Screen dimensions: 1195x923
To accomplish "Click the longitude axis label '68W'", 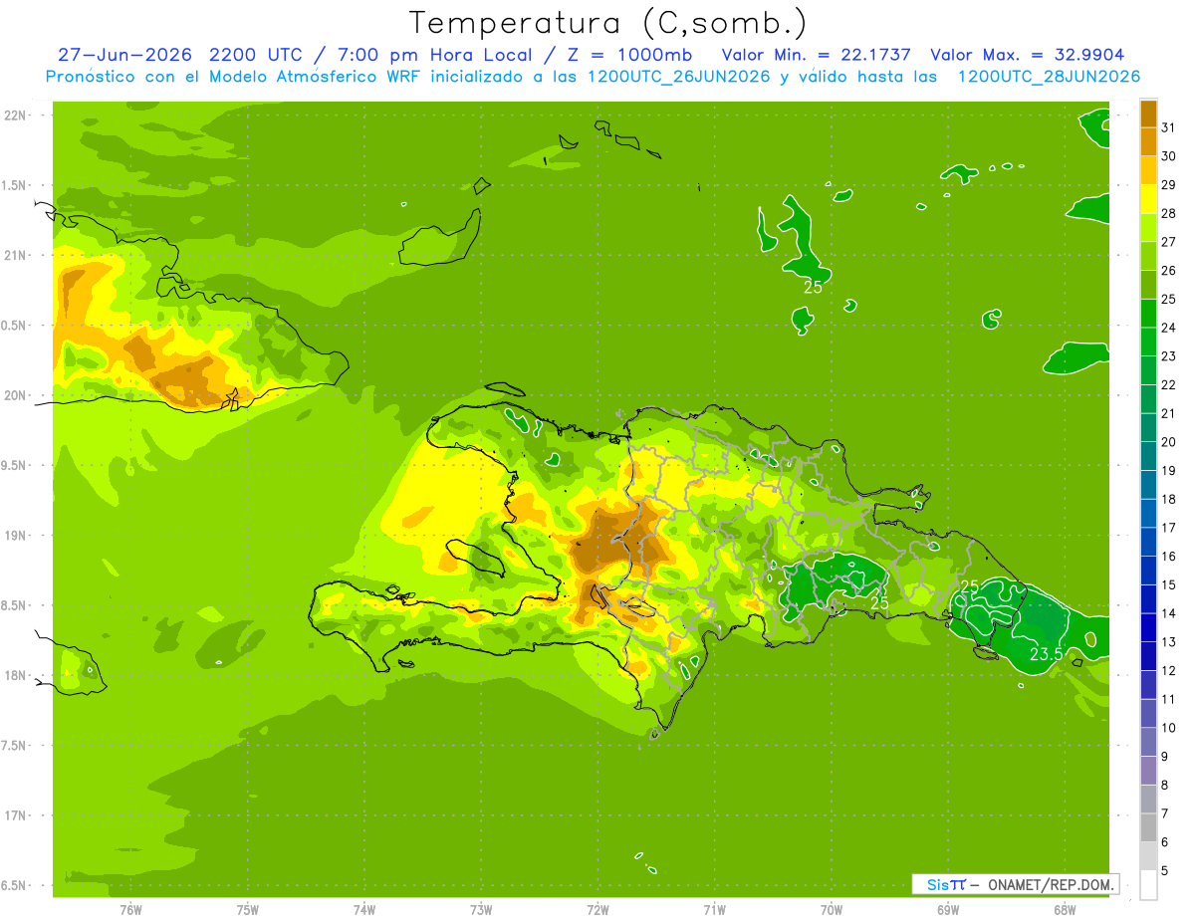I will click(x=1064, y=909).
